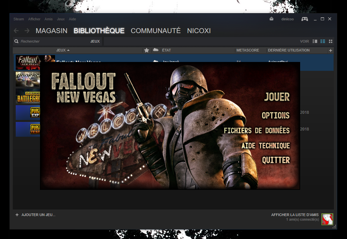The width and height of the screenshot is (347, 239).
Task: Click the window resize grip at bottom corner
Action: tap(335, 227)
